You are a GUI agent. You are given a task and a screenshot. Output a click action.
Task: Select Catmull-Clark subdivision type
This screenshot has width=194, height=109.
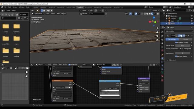172,39
